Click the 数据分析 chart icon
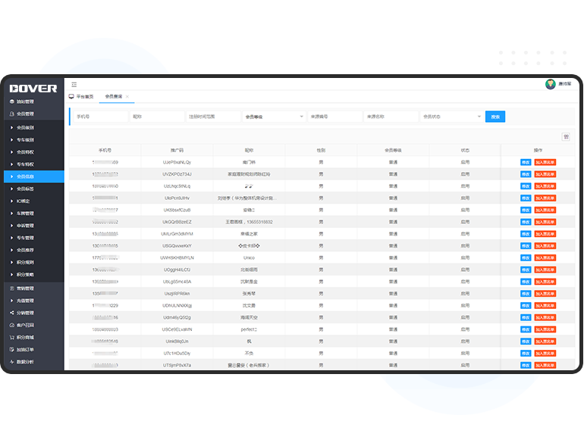The width and height of the screenshot is (584, 421). [11, 362]
